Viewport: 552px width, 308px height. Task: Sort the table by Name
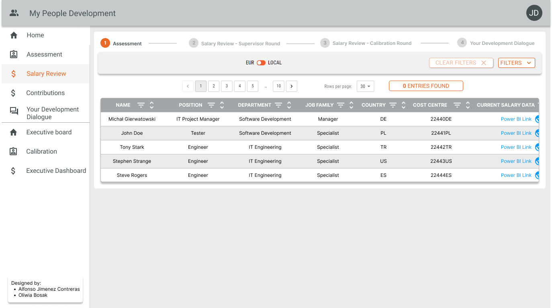[x=151, y=105]
